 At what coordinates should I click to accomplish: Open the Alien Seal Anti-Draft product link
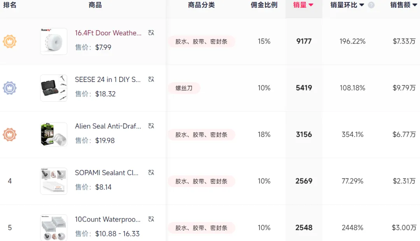[x=108, y=126]
